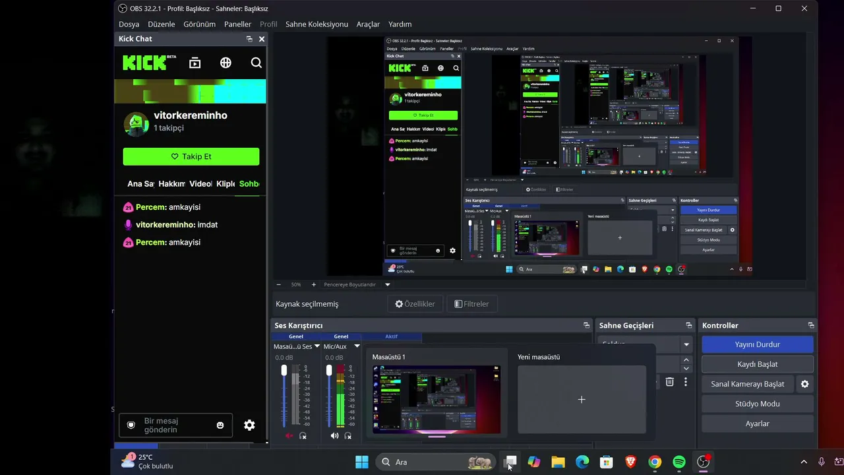Click Yayını Durdur to stop streaming
Screen dimensions: 844x475
pyautogui.click(x=757, y=344)
